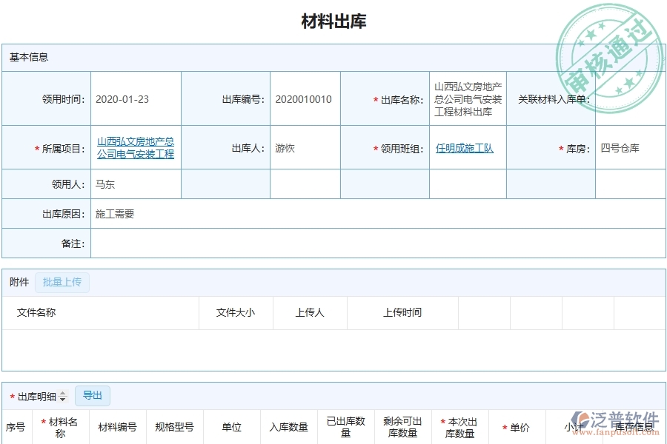Open the 山西弘文房地产总公司电气安装工程 project link
The height and width of the screenshot is (444, 667).
point(136,147)
